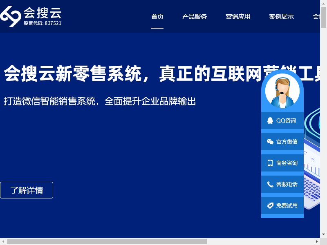Click the stock code text 股票代码: 837521
The height and width of the screenshot is (245, 327).
[x=43, y=23]
